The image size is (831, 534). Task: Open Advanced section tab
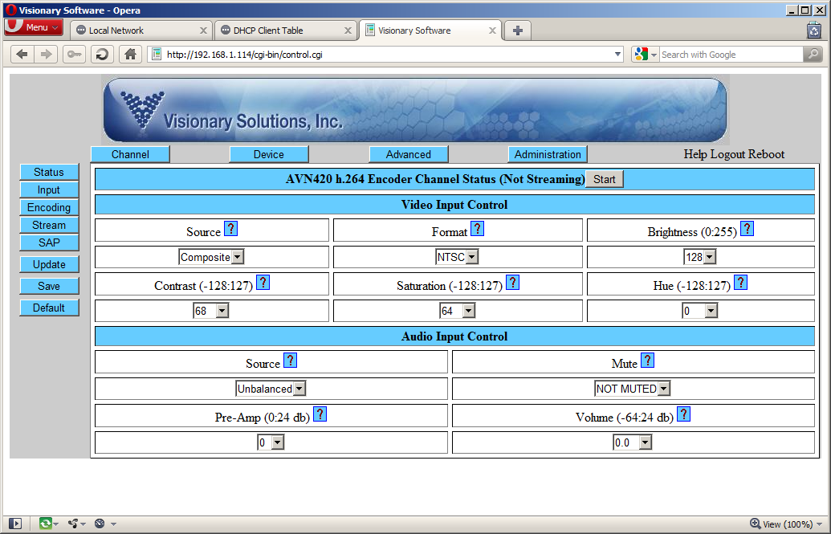click(x=409, y=154)
